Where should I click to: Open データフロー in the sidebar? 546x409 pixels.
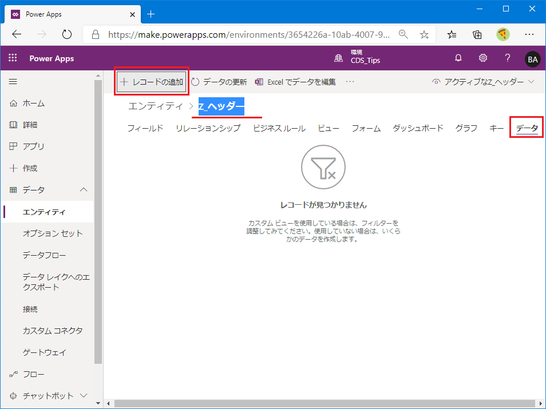(x=44, y=255)
